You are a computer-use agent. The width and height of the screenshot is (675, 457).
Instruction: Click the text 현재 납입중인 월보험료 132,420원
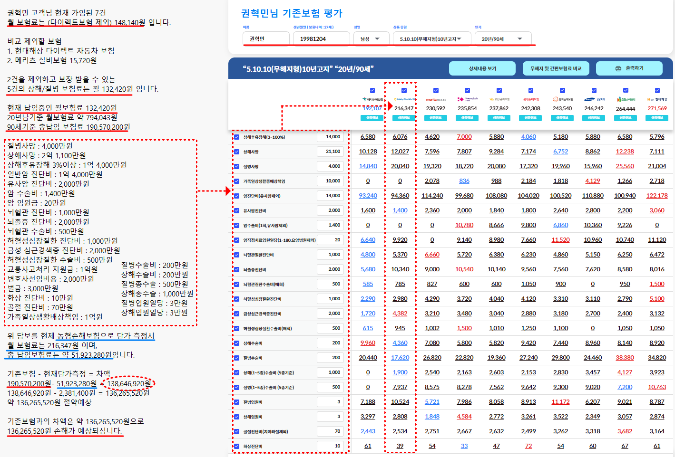pyautogui.click(x=62, y=108)
